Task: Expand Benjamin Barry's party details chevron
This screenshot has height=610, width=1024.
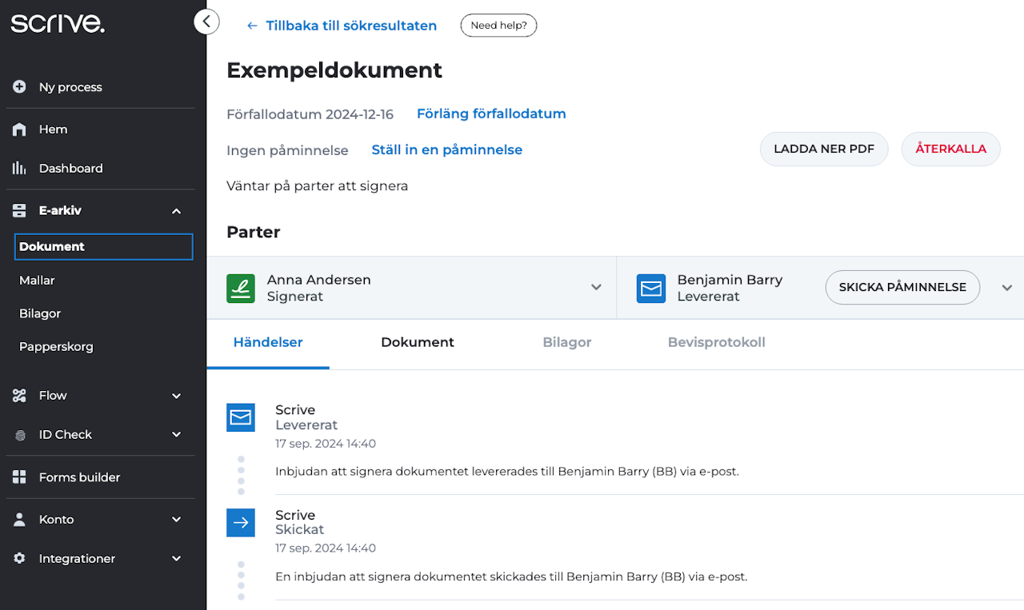Action: point(1007,288)
